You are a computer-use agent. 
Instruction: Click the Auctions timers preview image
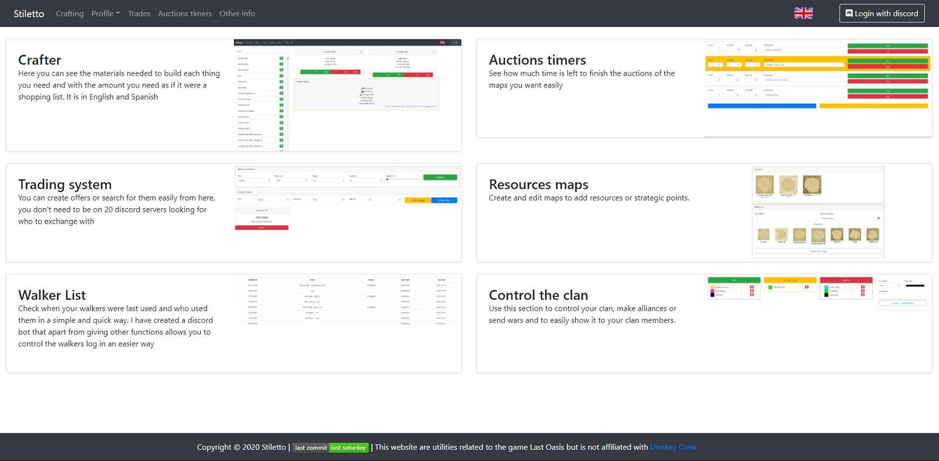coord(818,88)
